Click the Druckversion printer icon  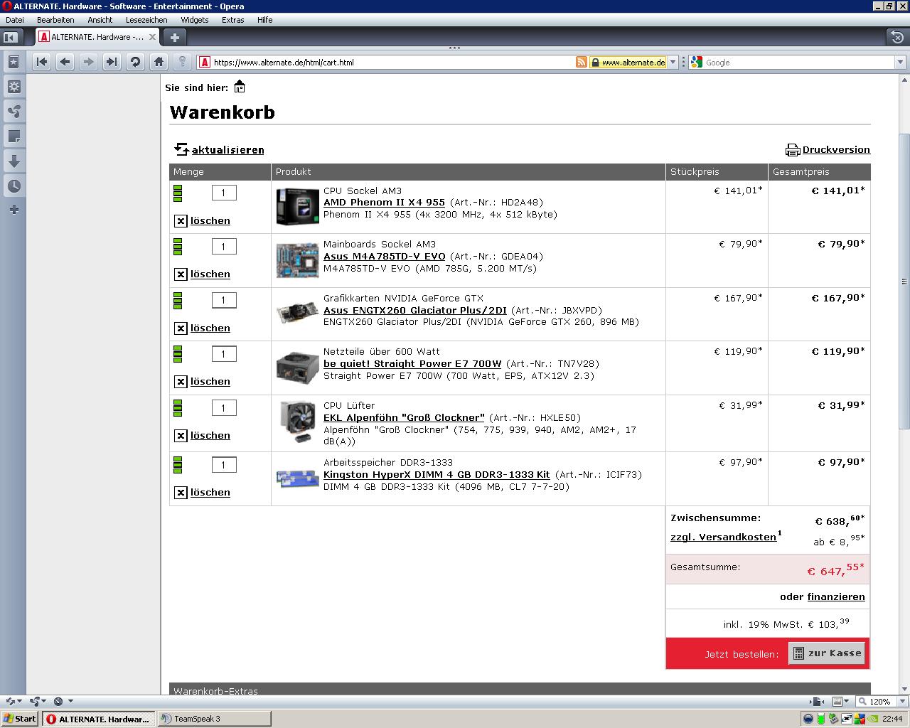[x=793, y=150]
